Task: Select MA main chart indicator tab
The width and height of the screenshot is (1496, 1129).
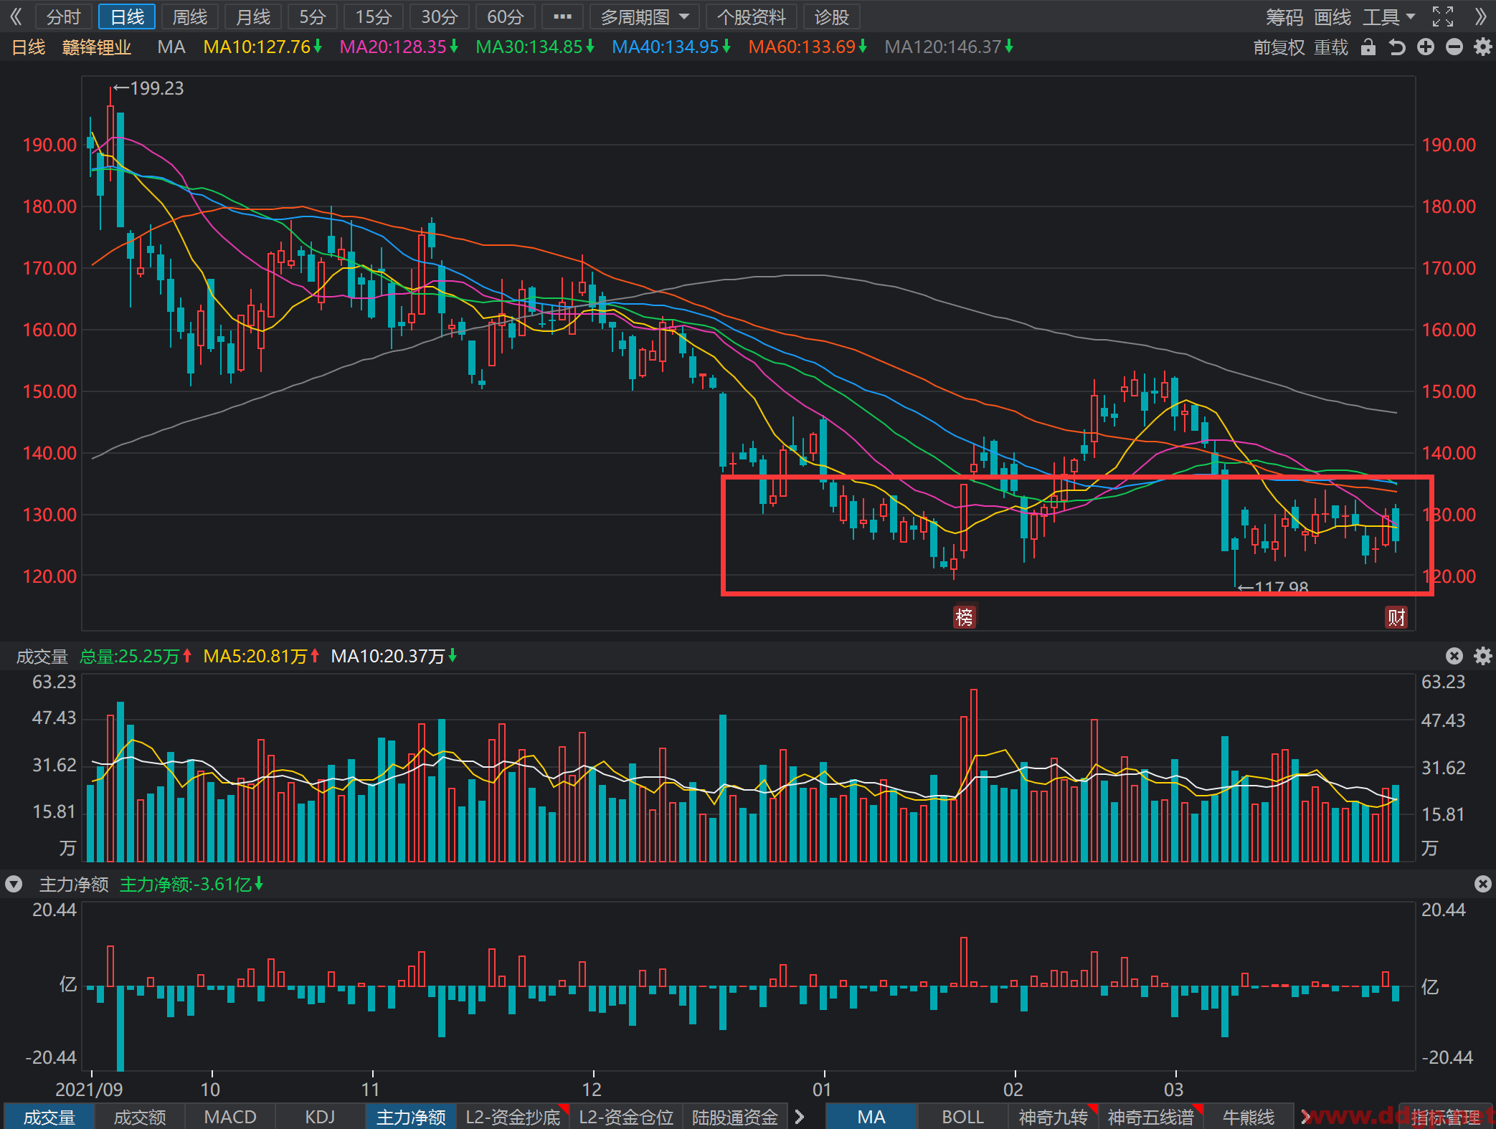Action: [871, 1117]
